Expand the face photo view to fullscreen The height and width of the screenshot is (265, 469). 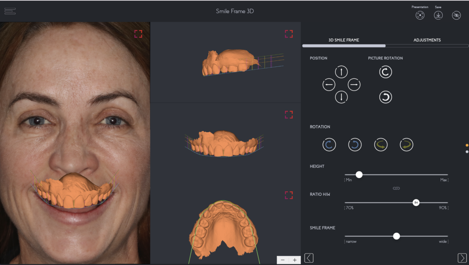(x=138, y=34)
